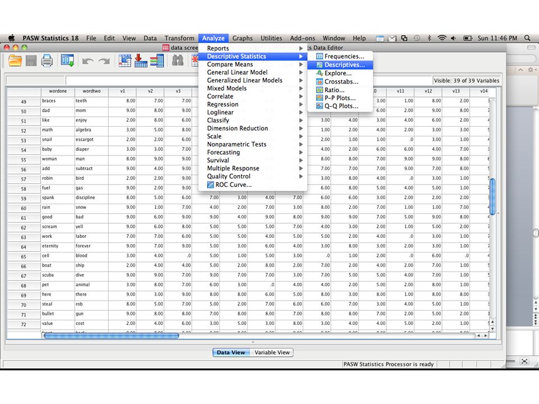This screenshot has width=539, height=404.
Task: Expand the Regression submenu
Action: click(x=253, y=104)
